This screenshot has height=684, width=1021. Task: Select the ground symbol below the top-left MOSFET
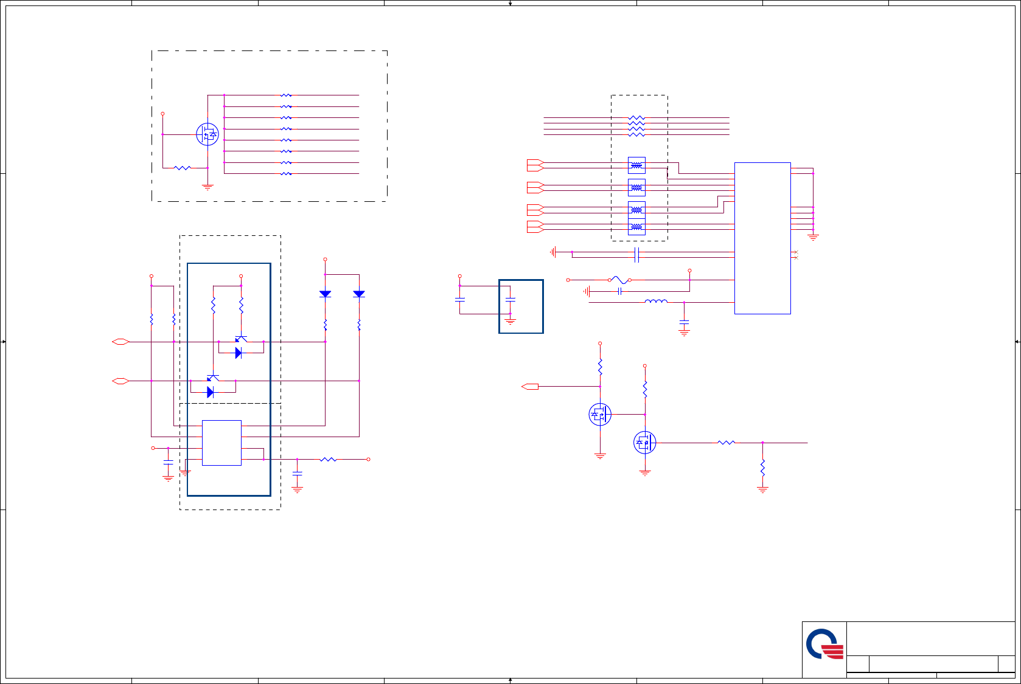(207, 187)
